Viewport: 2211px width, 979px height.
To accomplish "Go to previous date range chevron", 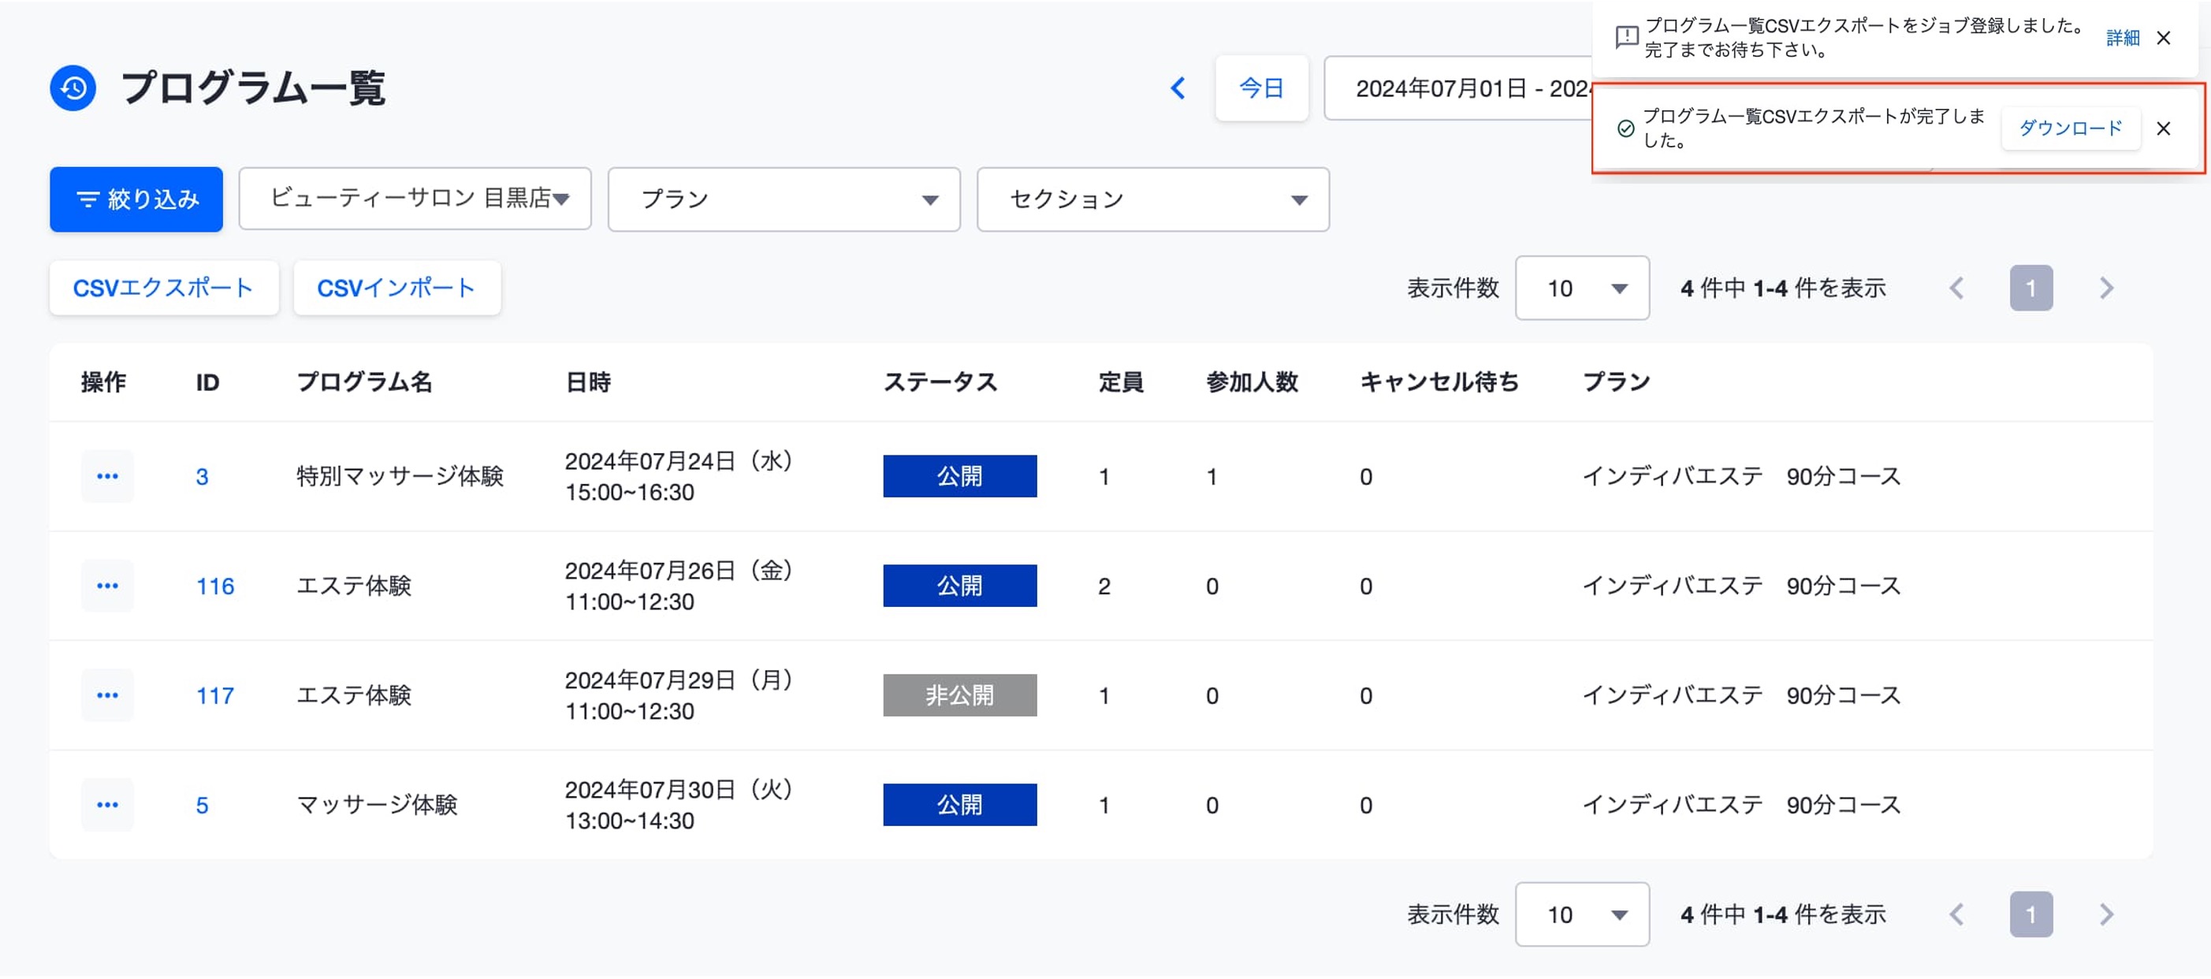I will [x=1178, y=88].
